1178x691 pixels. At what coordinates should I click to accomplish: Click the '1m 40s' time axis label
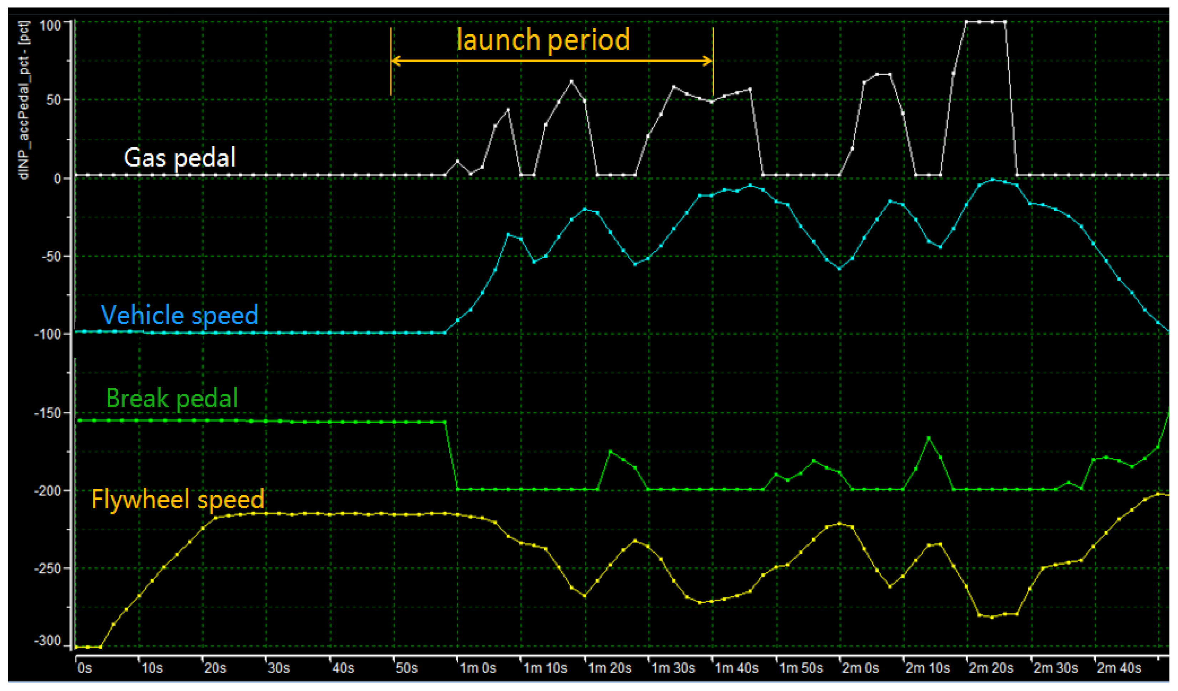click(x=737, y=668)
